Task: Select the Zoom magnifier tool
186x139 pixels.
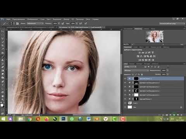Action: coord(2,100)
